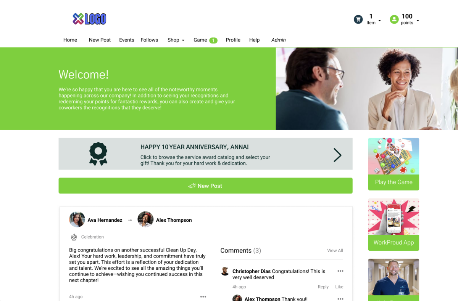
Task: Open the Play the Game tile
Action: coord(393,164)
